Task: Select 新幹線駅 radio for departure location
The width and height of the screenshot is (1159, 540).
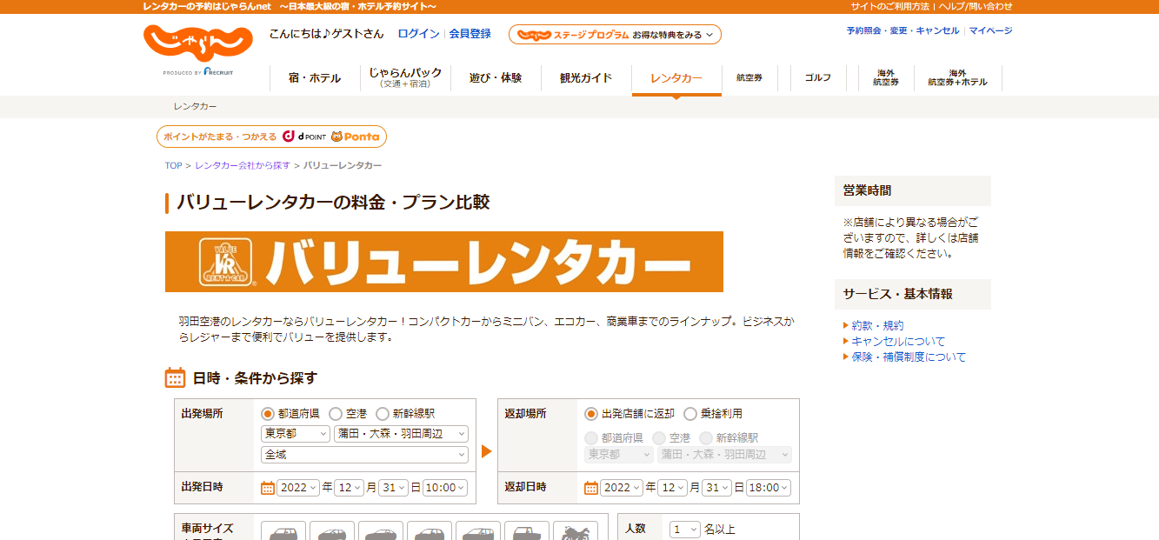Action: click(x=383, y=414)
